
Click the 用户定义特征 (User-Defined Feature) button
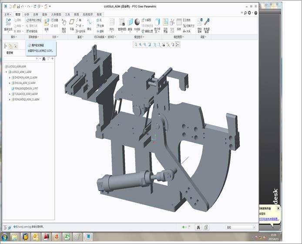(34, 20)
